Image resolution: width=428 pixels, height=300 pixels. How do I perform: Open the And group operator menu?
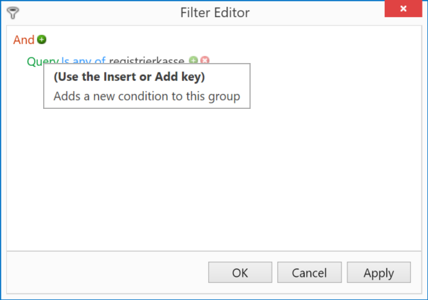[24, 40]
